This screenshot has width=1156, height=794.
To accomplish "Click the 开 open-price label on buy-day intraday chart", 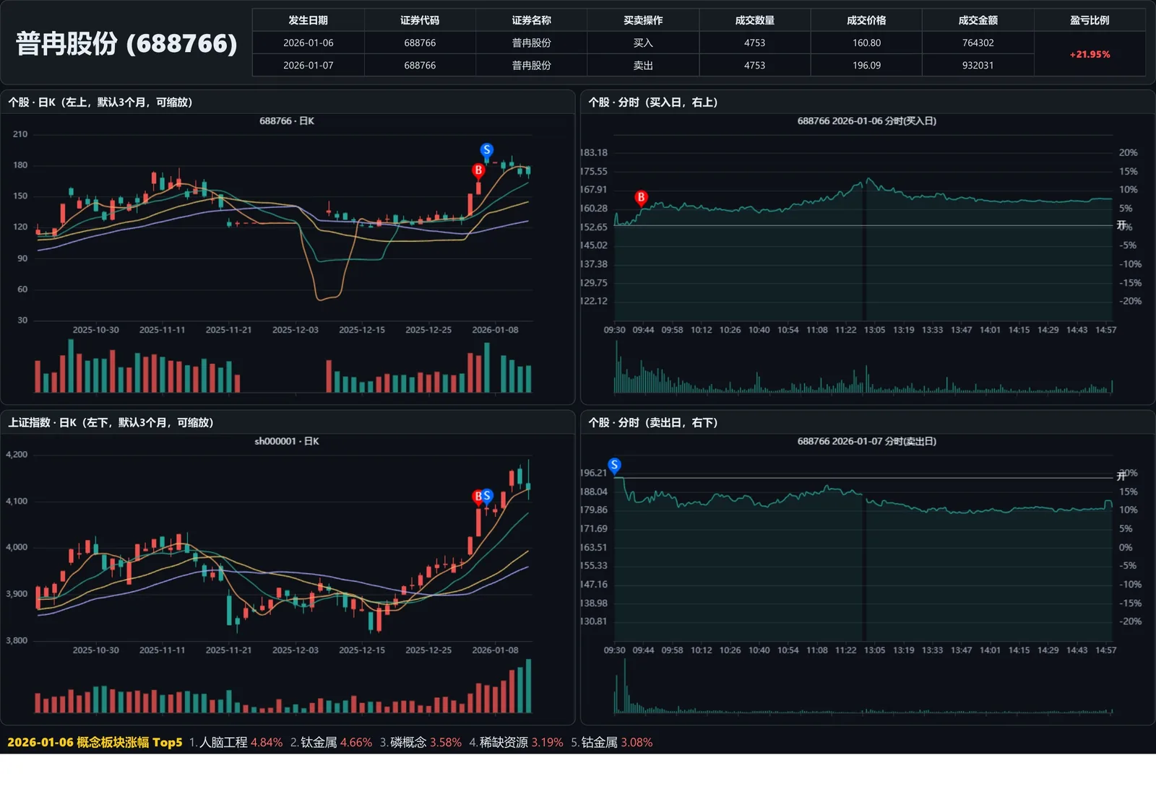I will 1121,225.
